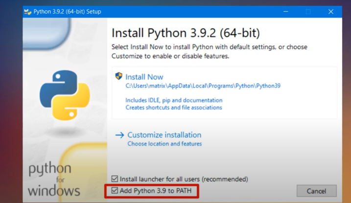Click the Choose location and features subtitle
The height and width of the screenshot is (203, 351).
pyautogui.click(x=164, y=144)
